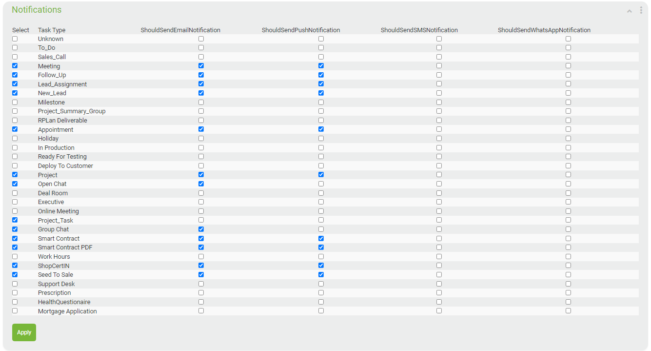Enable email notification for Project_Task
This screenshot has height=351, width=651.
click(201, 220)
